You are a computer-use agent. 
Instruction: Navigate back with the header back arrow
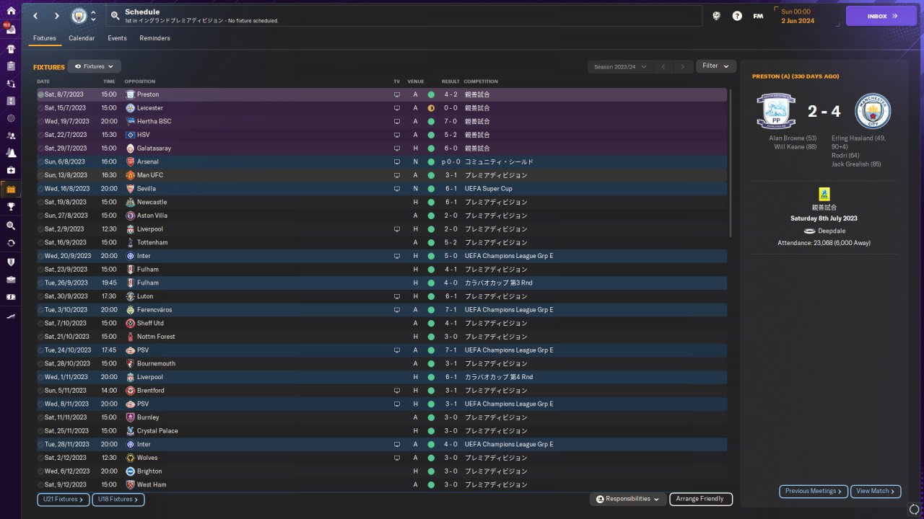(x=35, y=16)
